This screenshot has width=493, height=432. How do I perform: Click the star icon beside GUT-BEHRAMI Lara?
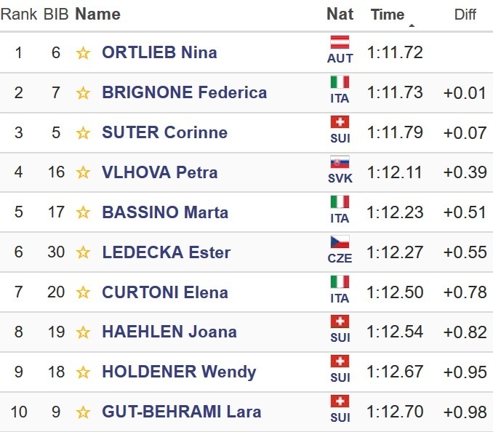84,412
